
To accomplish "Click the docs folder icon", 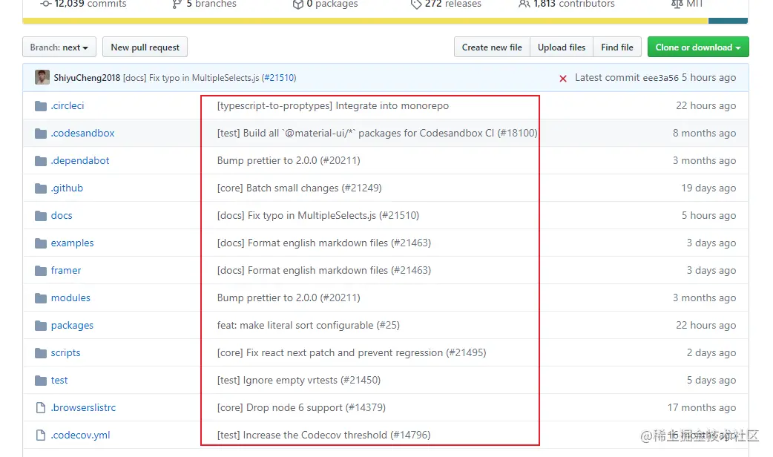I will 40,215.
